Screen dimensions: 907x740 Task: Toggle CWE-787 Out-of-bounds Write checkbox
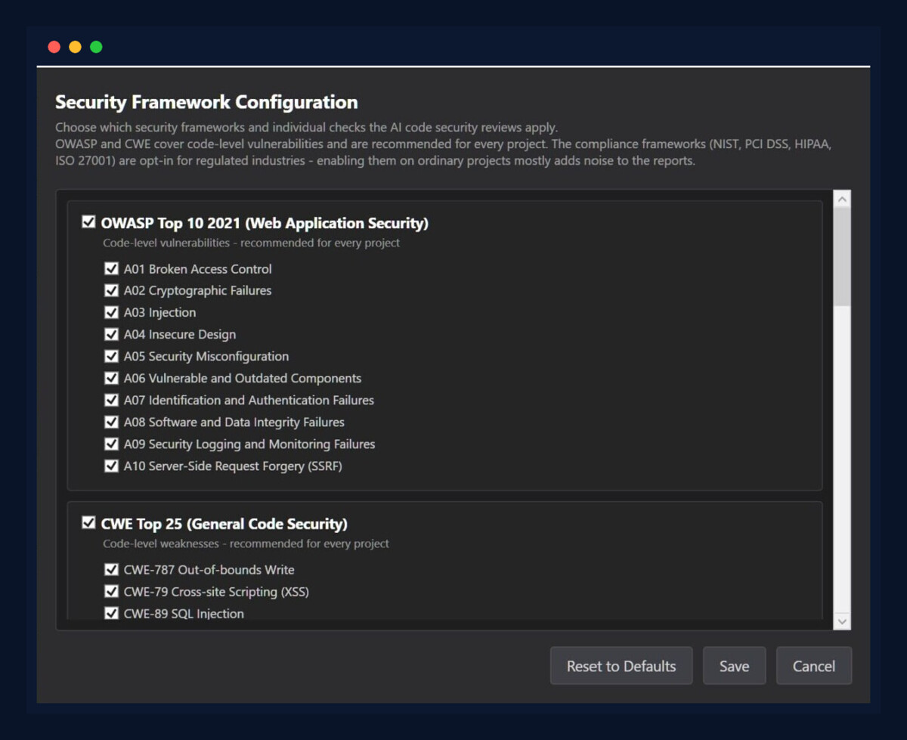coord(111,569)
